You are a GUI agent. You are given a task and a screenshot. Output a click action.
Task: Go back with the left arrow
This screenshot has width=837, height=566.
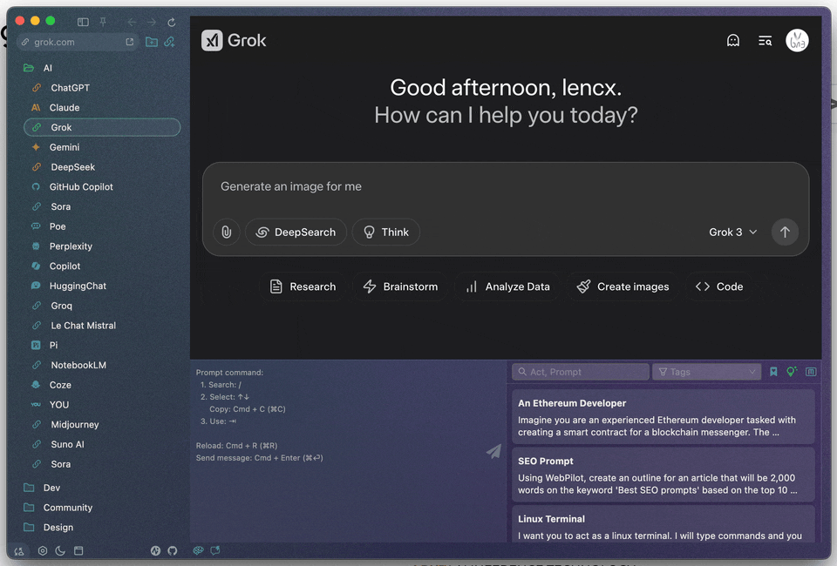pos(132,22)
